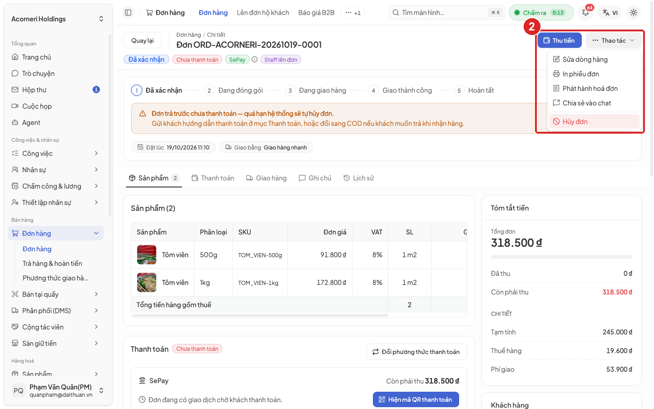The height and width of the screenshot is (409, 654).
Task: Click the Tôm viên 500g product thumbnail
Action: [x=147, y=255]
